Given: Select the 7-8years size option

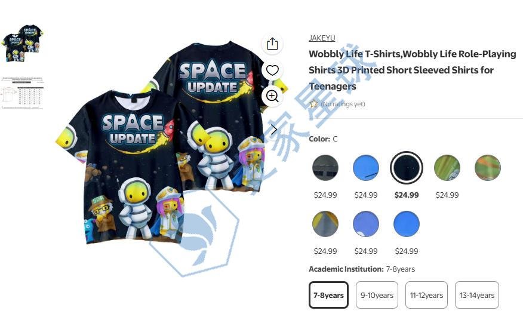Looking at the screenshot, I should click(328, 295).
